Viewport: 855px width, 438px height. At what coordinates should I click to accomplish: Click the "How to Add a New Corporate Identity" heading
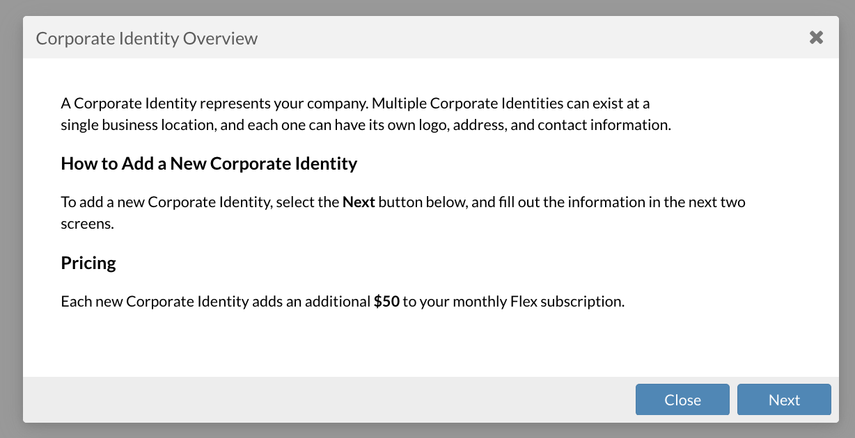(209, 164)
